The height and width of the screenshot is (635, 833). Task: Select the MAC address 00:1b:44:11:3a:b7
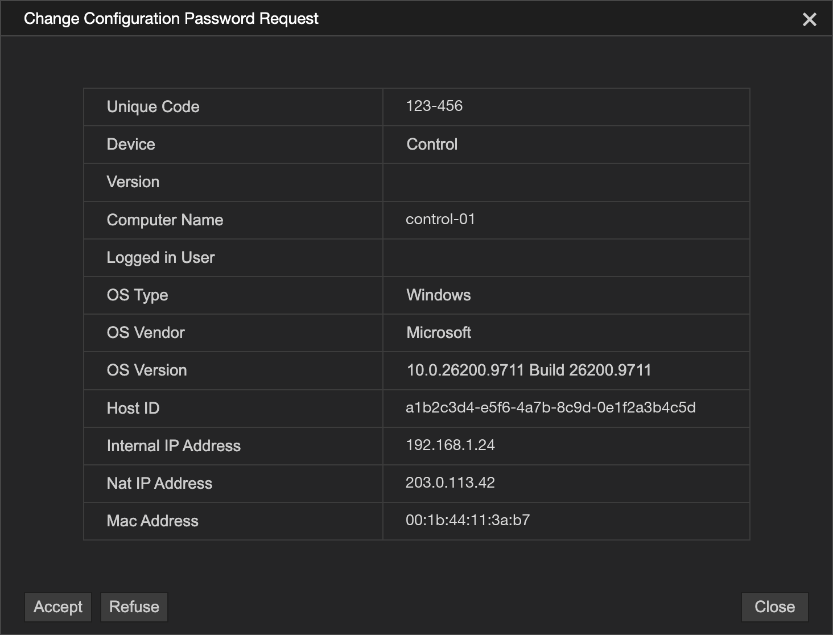(x=468, y=520)
